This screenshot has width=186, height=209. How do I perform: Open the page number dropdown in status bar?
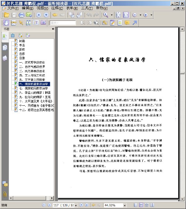[76, 205]
